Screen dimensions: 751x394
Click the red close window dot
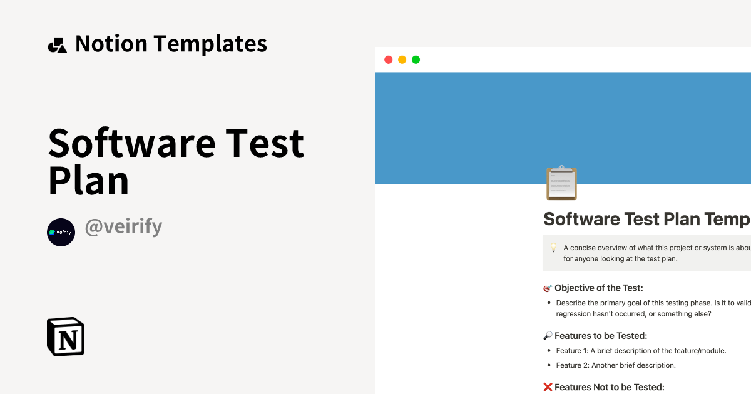click(x=388, y=59)
